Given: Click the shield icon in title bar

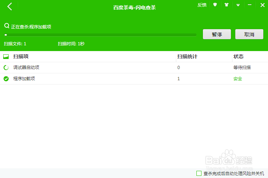Looking at the screenshot, I should coord(215,5).
